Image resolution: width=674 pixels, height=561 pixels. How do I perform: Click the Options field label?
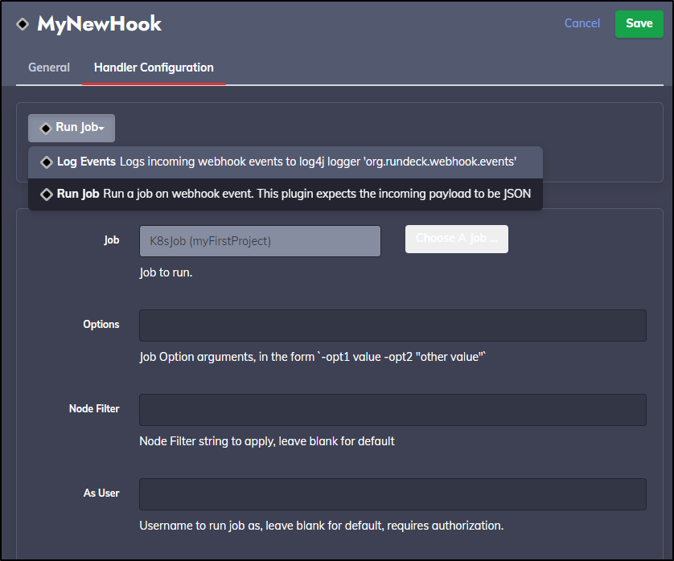coord(101,325)
